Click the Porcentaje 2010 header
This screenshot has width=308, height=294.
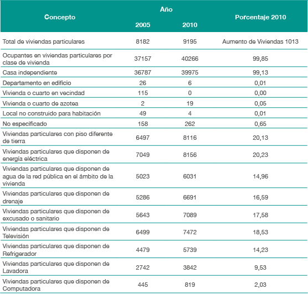(x=260, y=17)
